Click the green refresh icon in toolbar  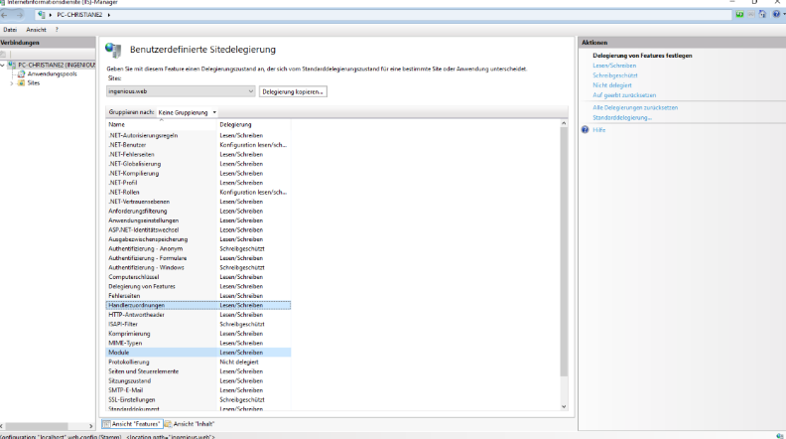[740, 14]
